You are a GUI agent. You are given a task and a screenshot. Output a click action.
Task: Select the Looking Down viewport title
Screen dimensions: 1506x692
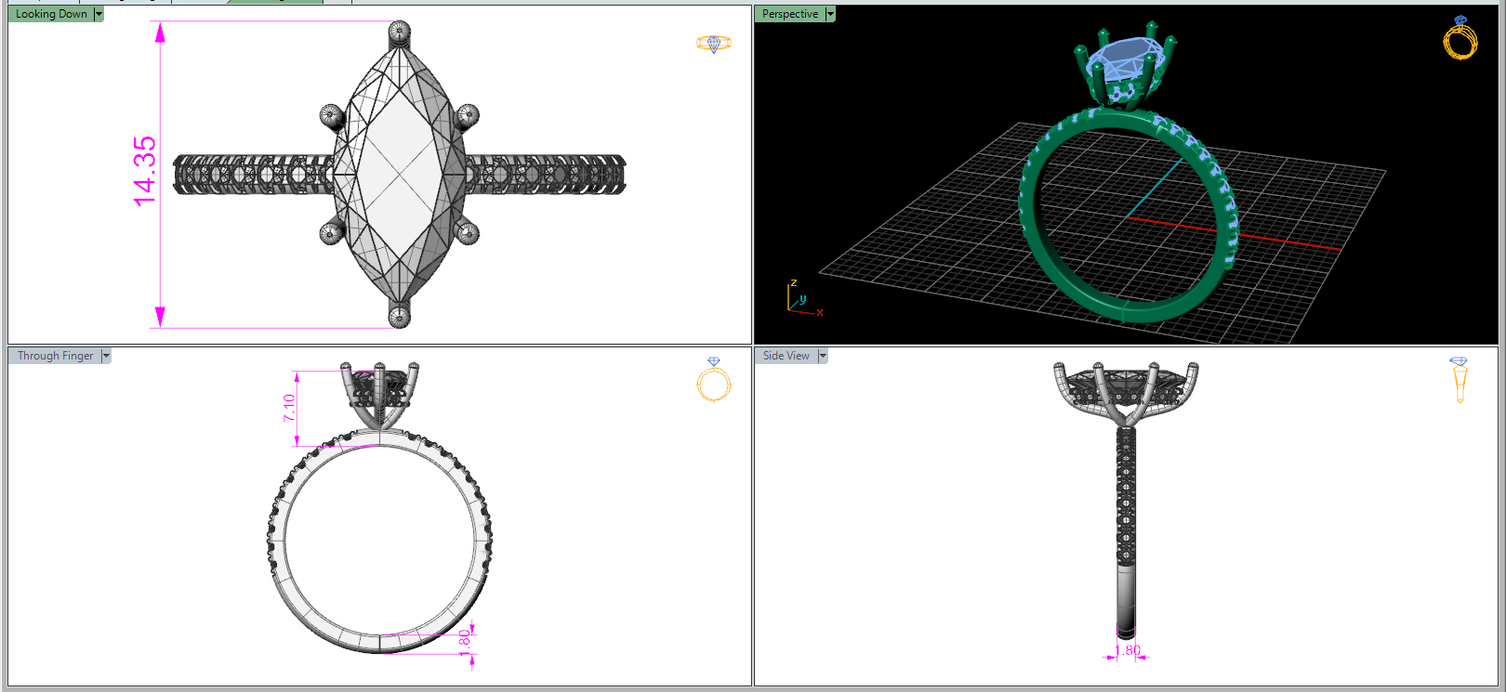(x=51, y=14)
